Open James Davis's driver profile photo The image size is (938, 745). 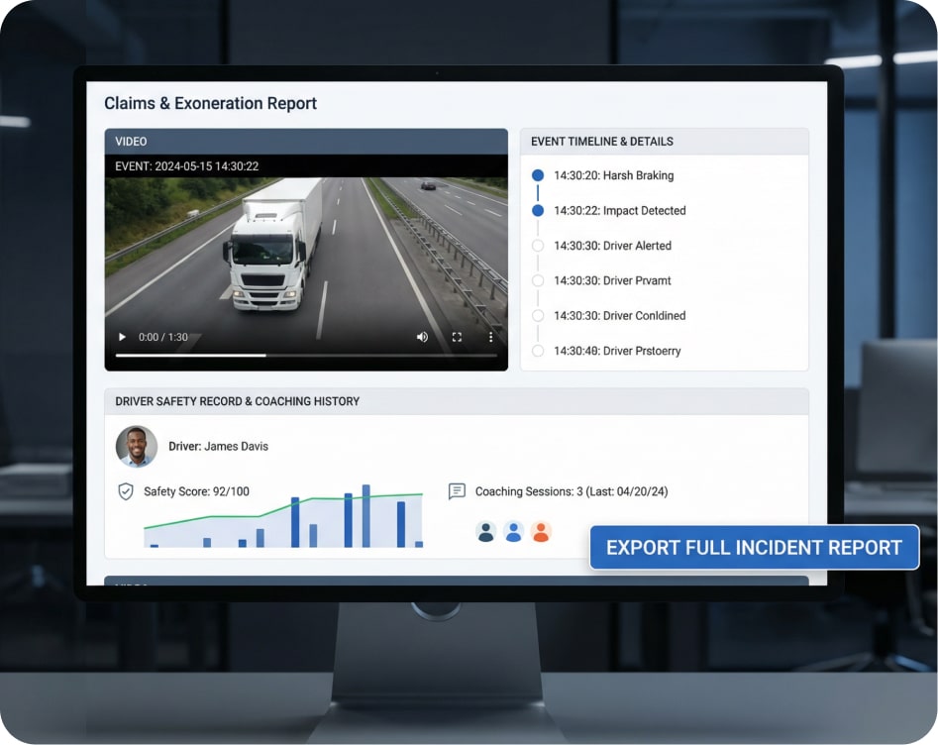[137, 447]
